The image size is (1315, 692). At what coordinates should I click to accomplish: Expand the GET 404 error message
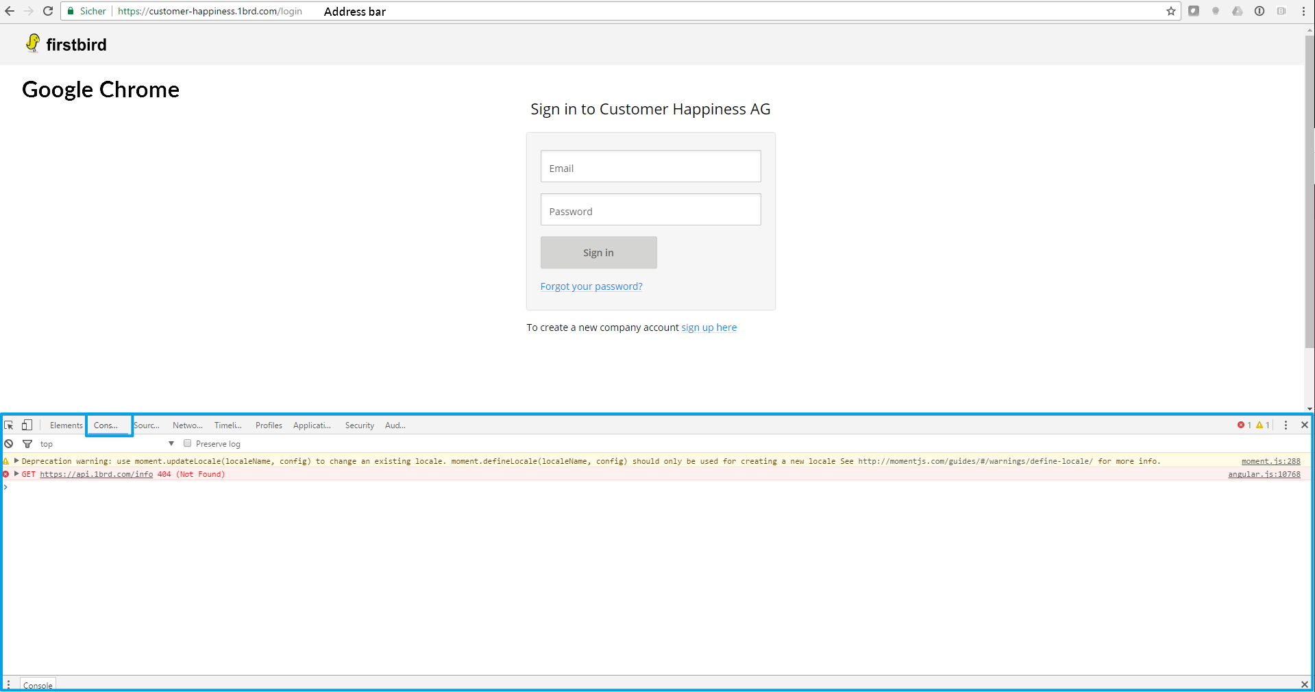point(16,473)
